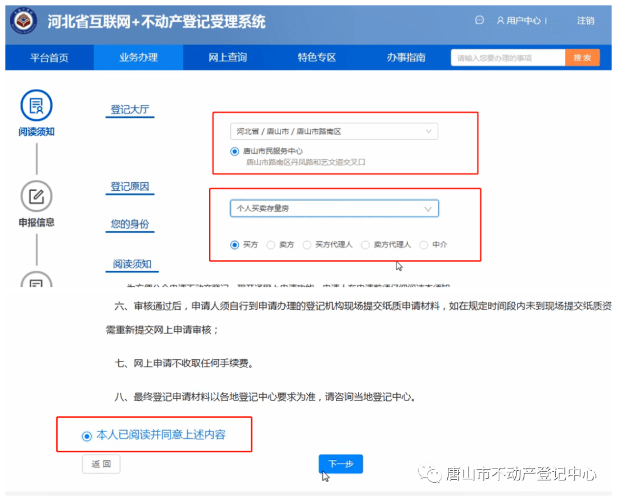This screenshot has width=617, height=501.
Task: Switch to the 网上查询 tab
Action: [x=227, y=57]
